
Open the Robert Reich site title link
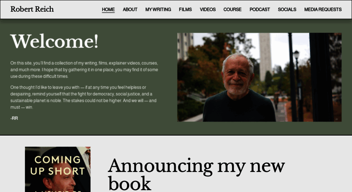click(32, 9)
